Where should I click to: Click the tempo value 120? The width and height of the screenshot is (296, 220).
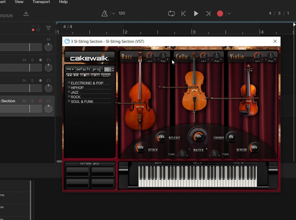122,13
